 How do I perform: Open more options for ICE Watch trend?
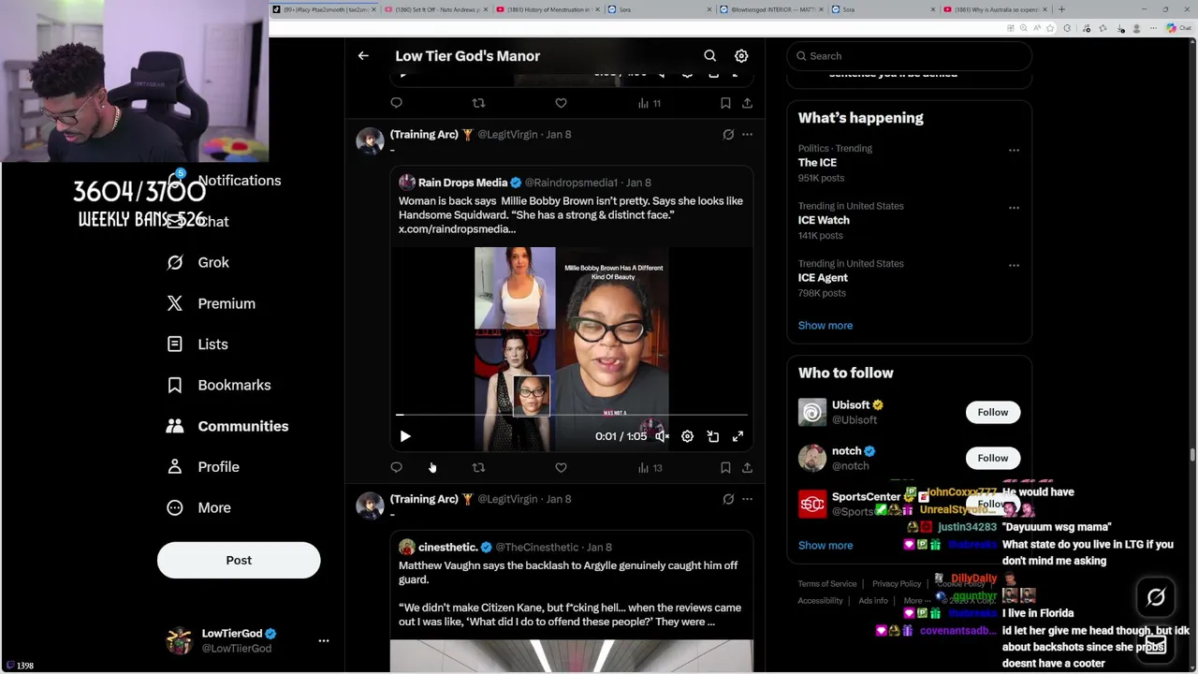[x=1014, y=208]
